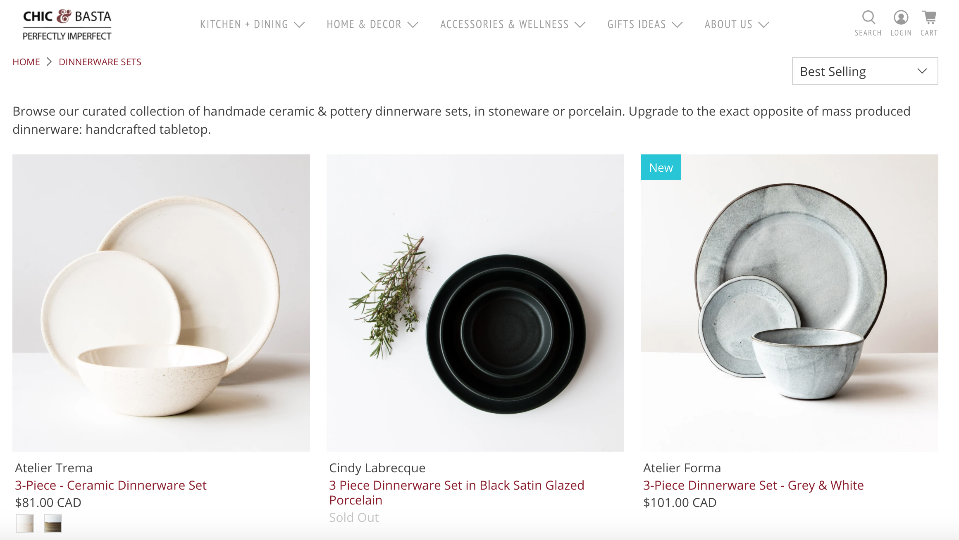Click the black porcelain plates product image
Image resolution: width=959 pixels, height=540 pixels.
point(475,303)
